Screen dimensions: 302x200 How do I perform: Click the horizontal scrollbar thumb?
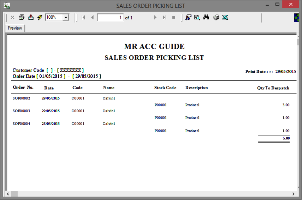(14, 194)
